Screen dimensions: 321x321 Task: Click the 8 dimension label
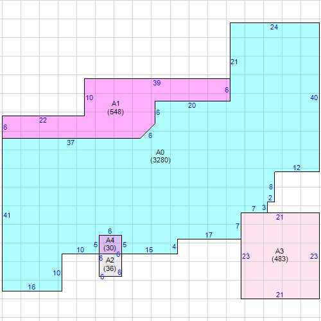[x=271, y=187]
